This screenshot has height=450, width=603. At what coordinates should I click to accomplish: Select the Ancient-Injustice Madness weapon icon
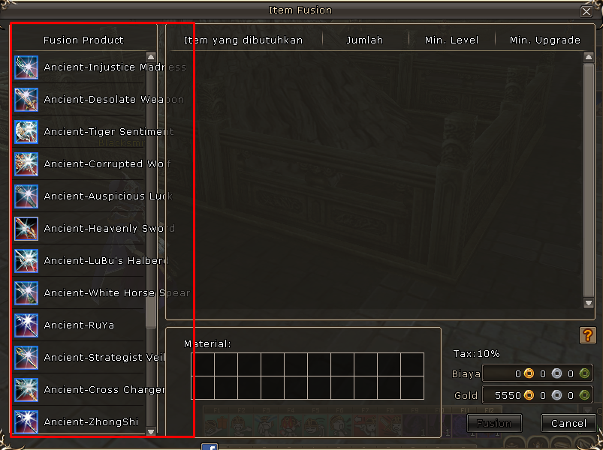[26, 67]
